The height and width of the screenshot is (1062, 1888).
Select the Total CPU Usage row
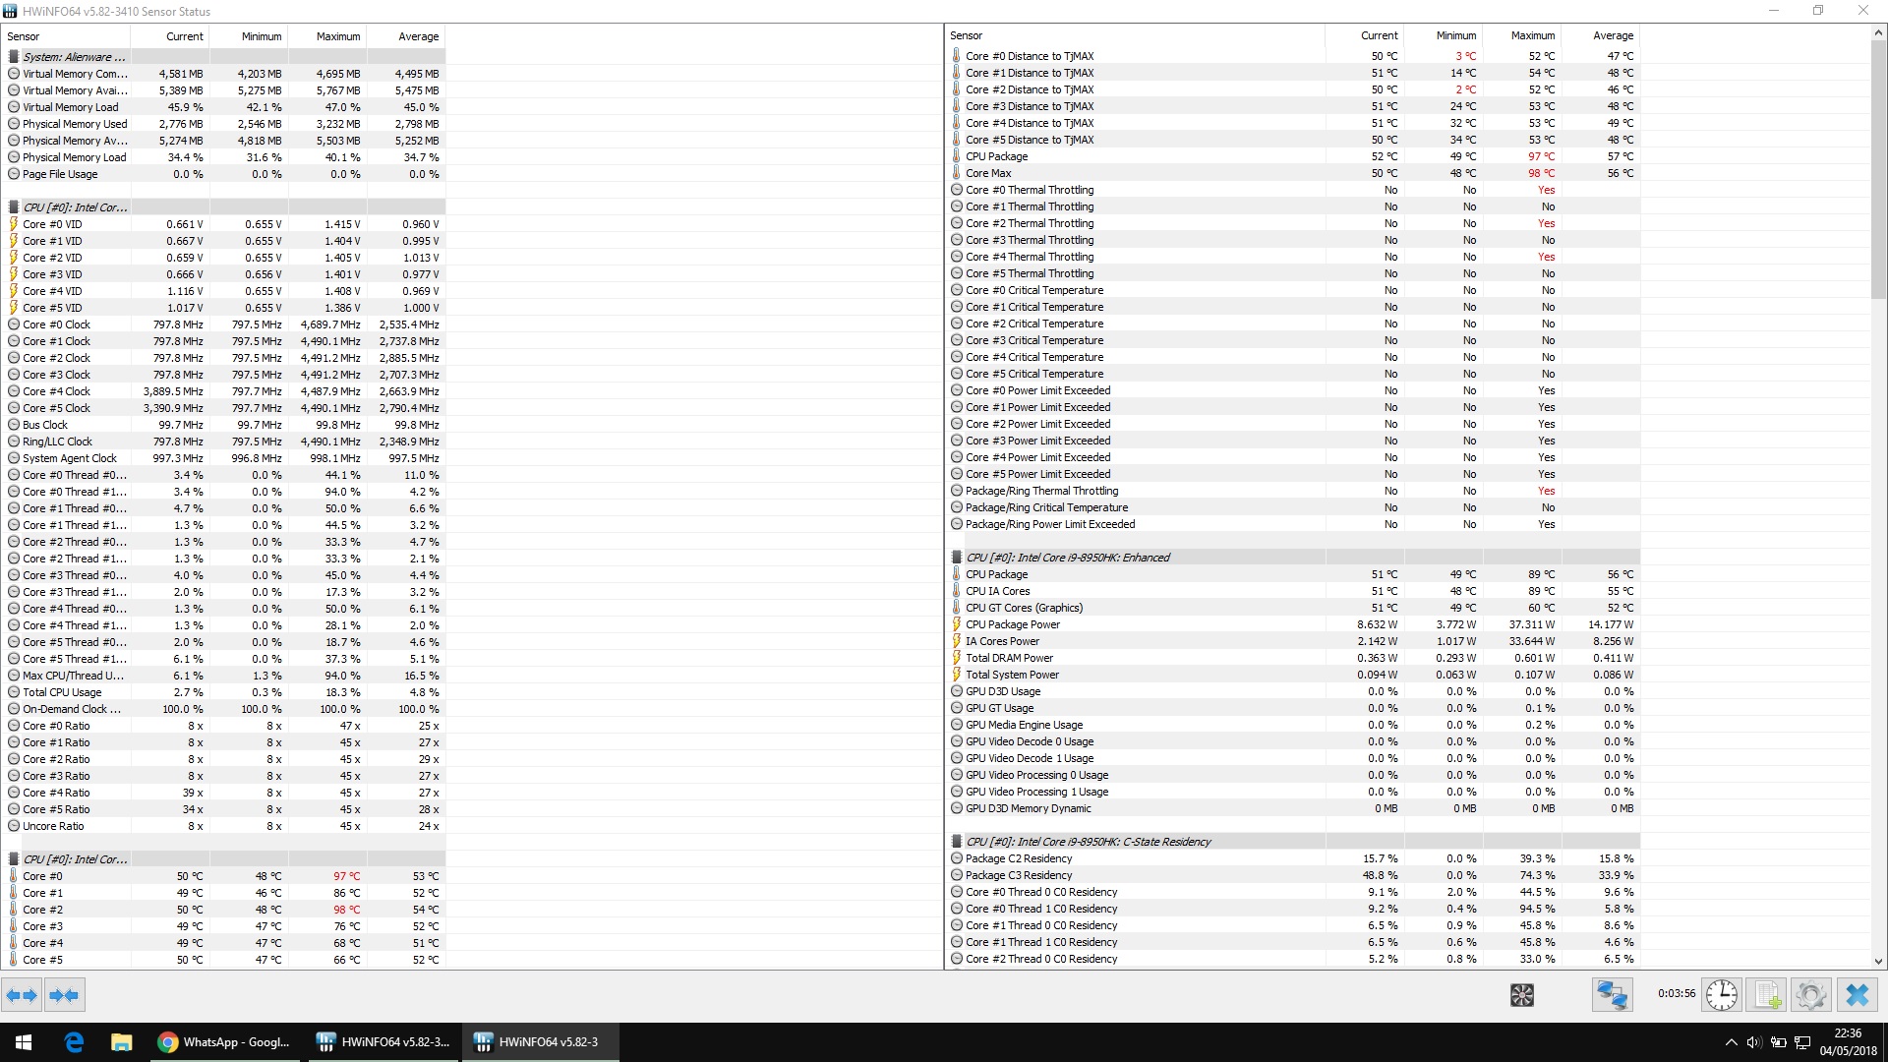pyautogui.click(x=224, y=692)
